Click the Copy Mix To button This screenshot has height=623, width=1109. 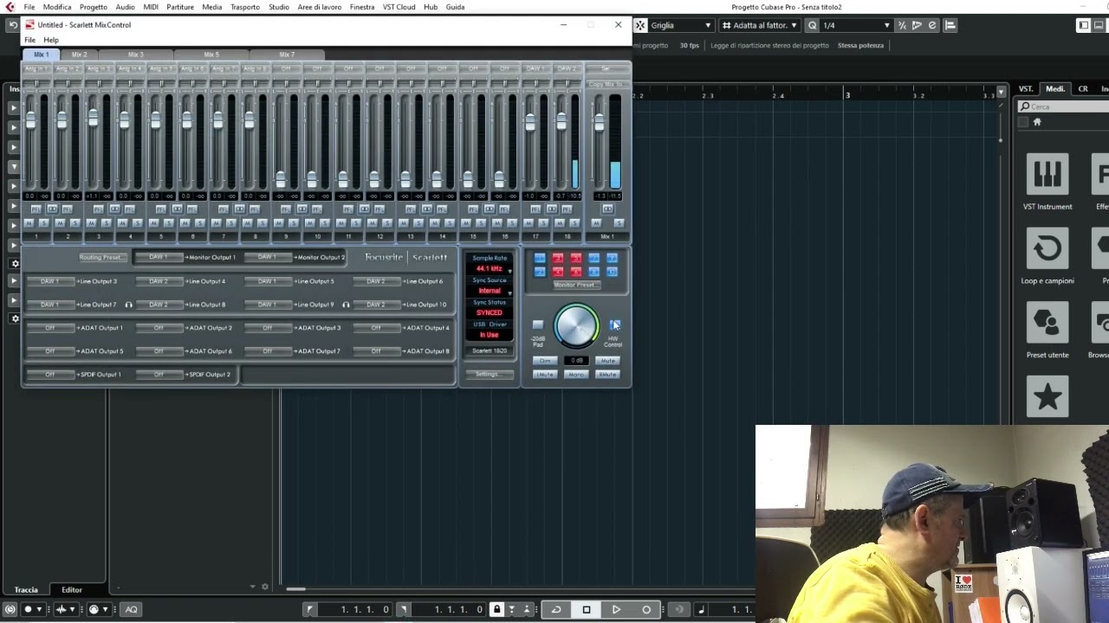tap(606, 85)
